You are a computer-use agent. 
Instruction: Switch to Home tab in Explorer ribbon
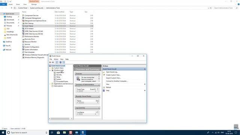click(10, 4)
